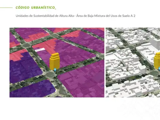This screenshot has height=120, width=160.
Task: Click the blue location pin on the colored map
Action: (55, 70)
